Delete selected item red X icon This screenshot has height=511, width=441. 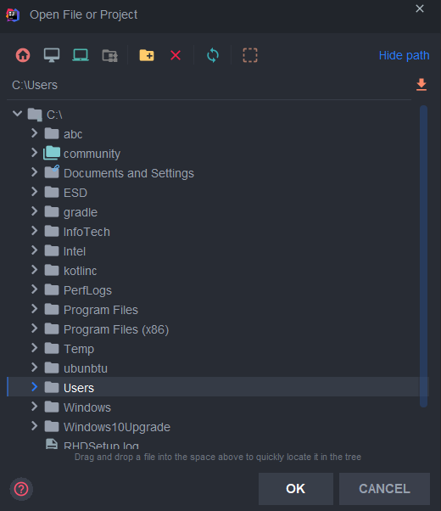[x=176, y=55]
